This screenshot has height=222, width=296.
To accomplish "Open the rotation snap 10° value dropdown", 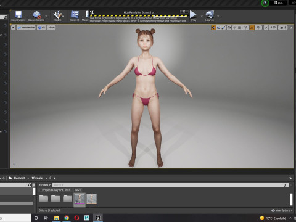I will coord(258,28).
